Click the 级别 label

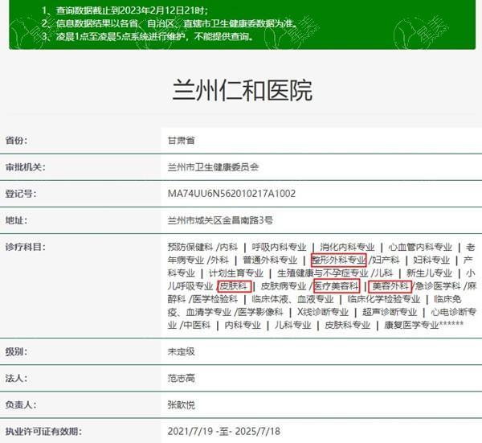click(16, 351)
